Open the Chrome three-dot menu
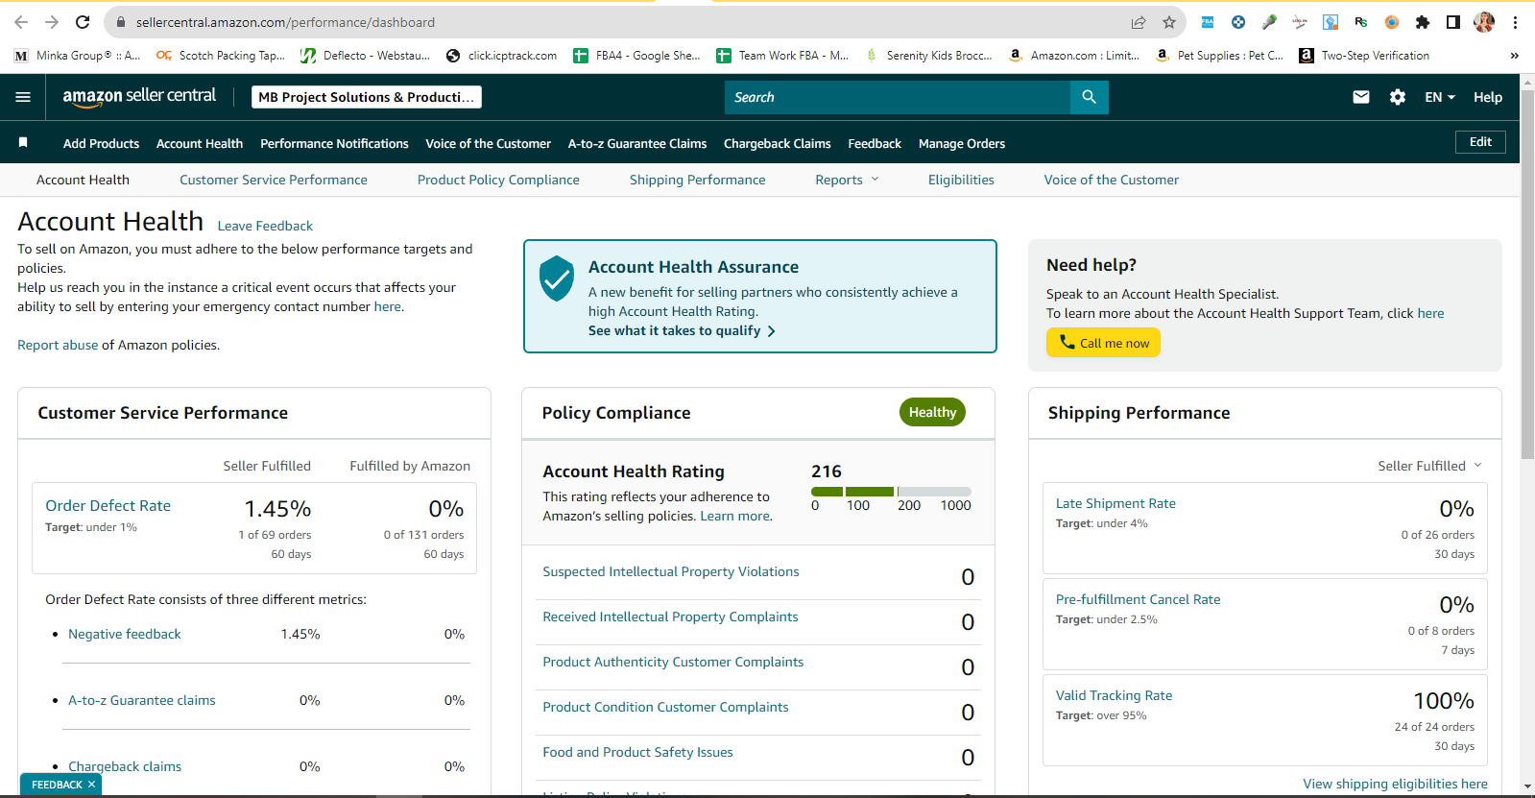This screenshot has width=1535, height=798. pyautogui.click(x=1516, y=22)
